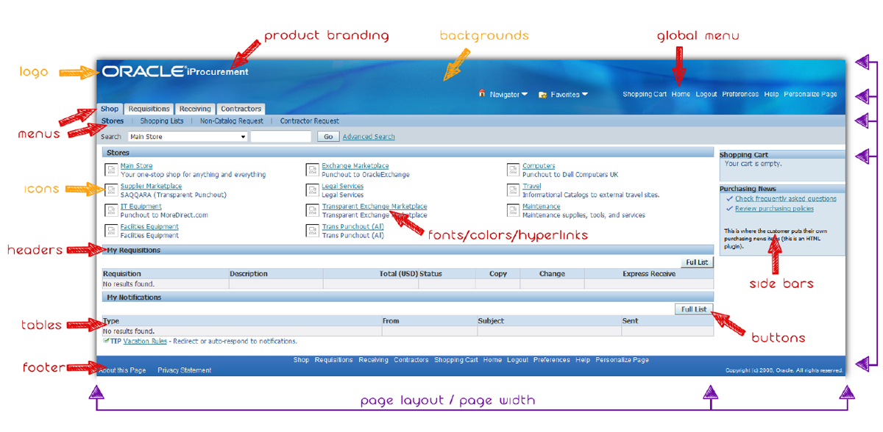
Task: Open Check frequently asked questions link
Action: (786, 198)
